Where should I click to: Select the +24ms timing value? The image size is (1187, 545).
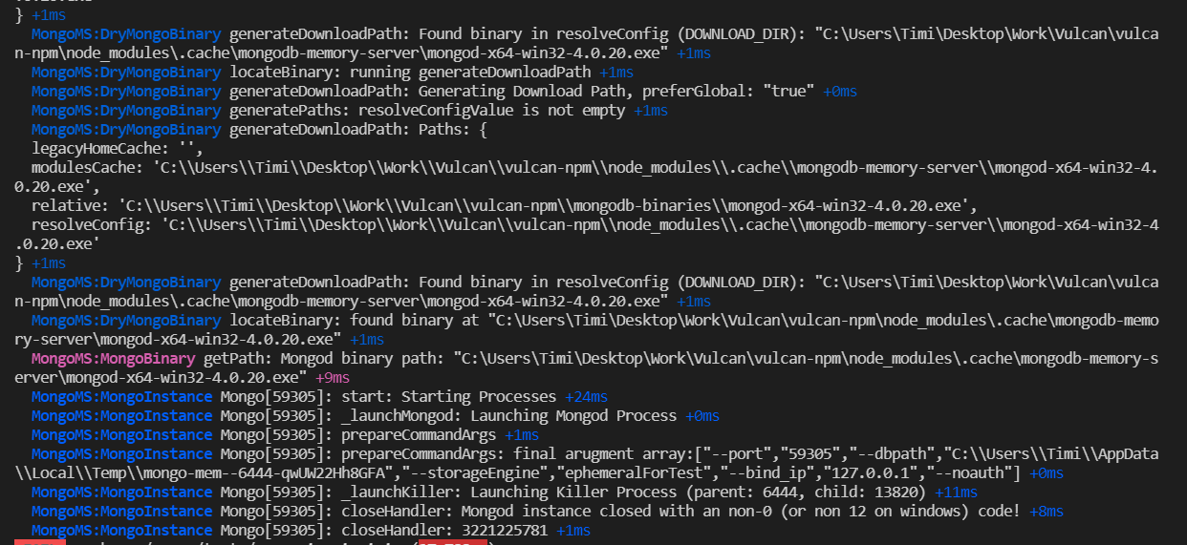pos(586,397)
